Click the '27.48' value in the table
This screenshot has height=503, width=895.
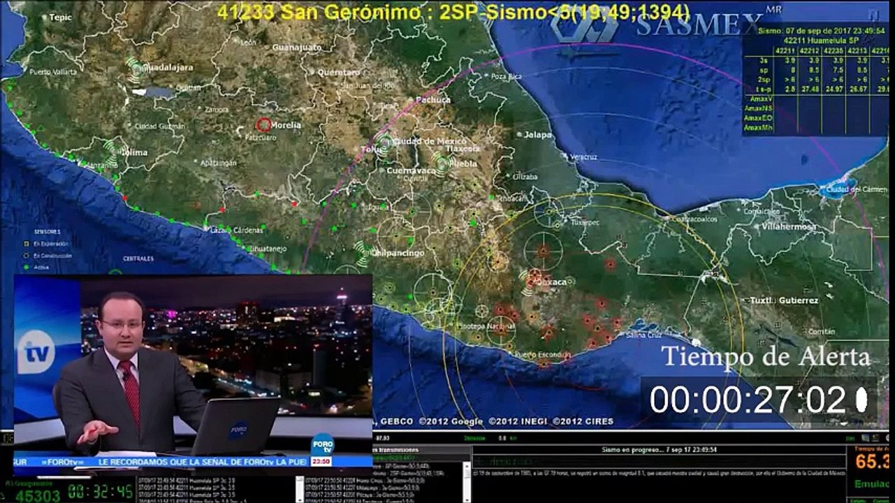(x=810, y=89)
